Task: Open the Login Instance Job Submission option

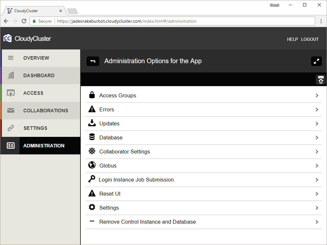Action: [x=203, y=180]
